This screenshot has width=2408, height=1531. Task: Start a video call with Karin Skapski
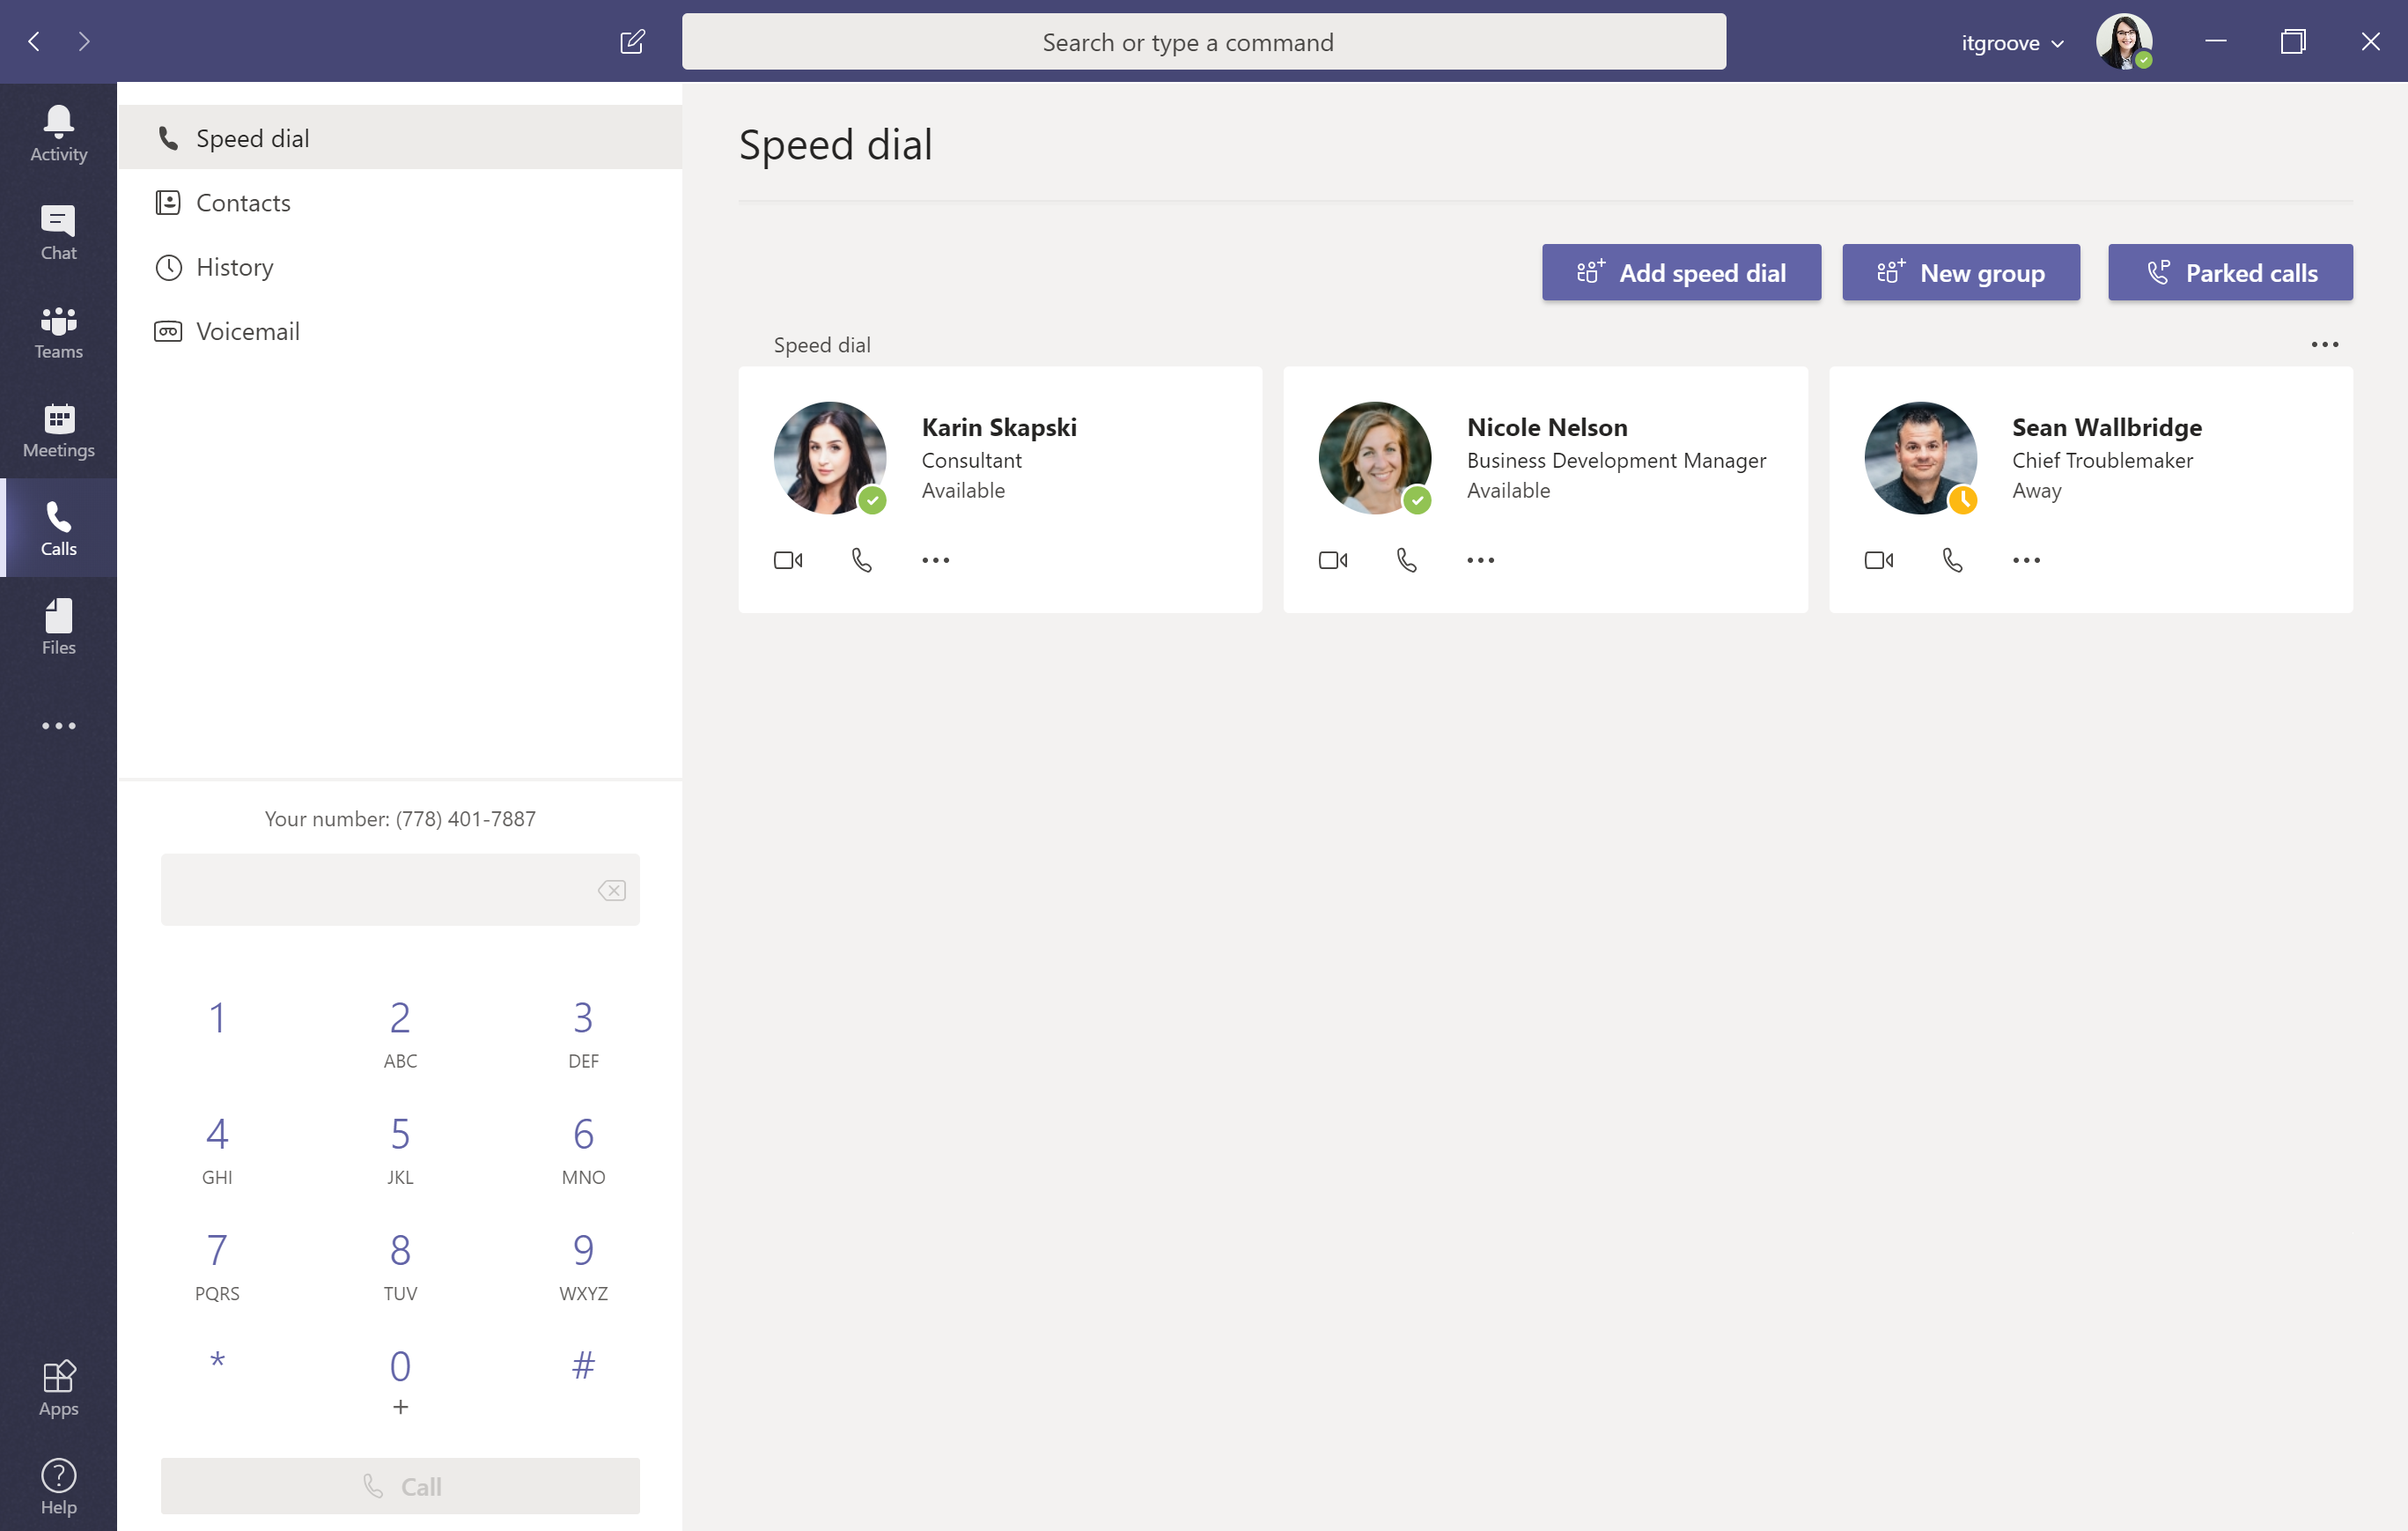click(789, 559)
